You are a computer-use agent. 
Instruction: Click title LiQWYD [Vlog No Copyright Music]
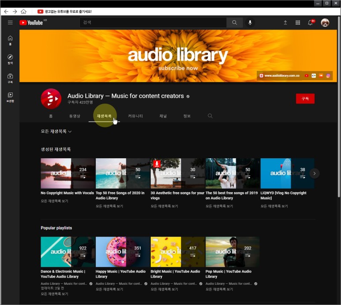point(283,195)
